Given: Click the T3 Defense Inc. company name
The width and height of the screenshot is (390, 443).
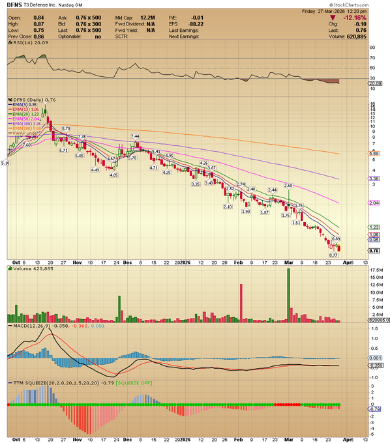Looking at the screenshot, I should tap(40, 5).
